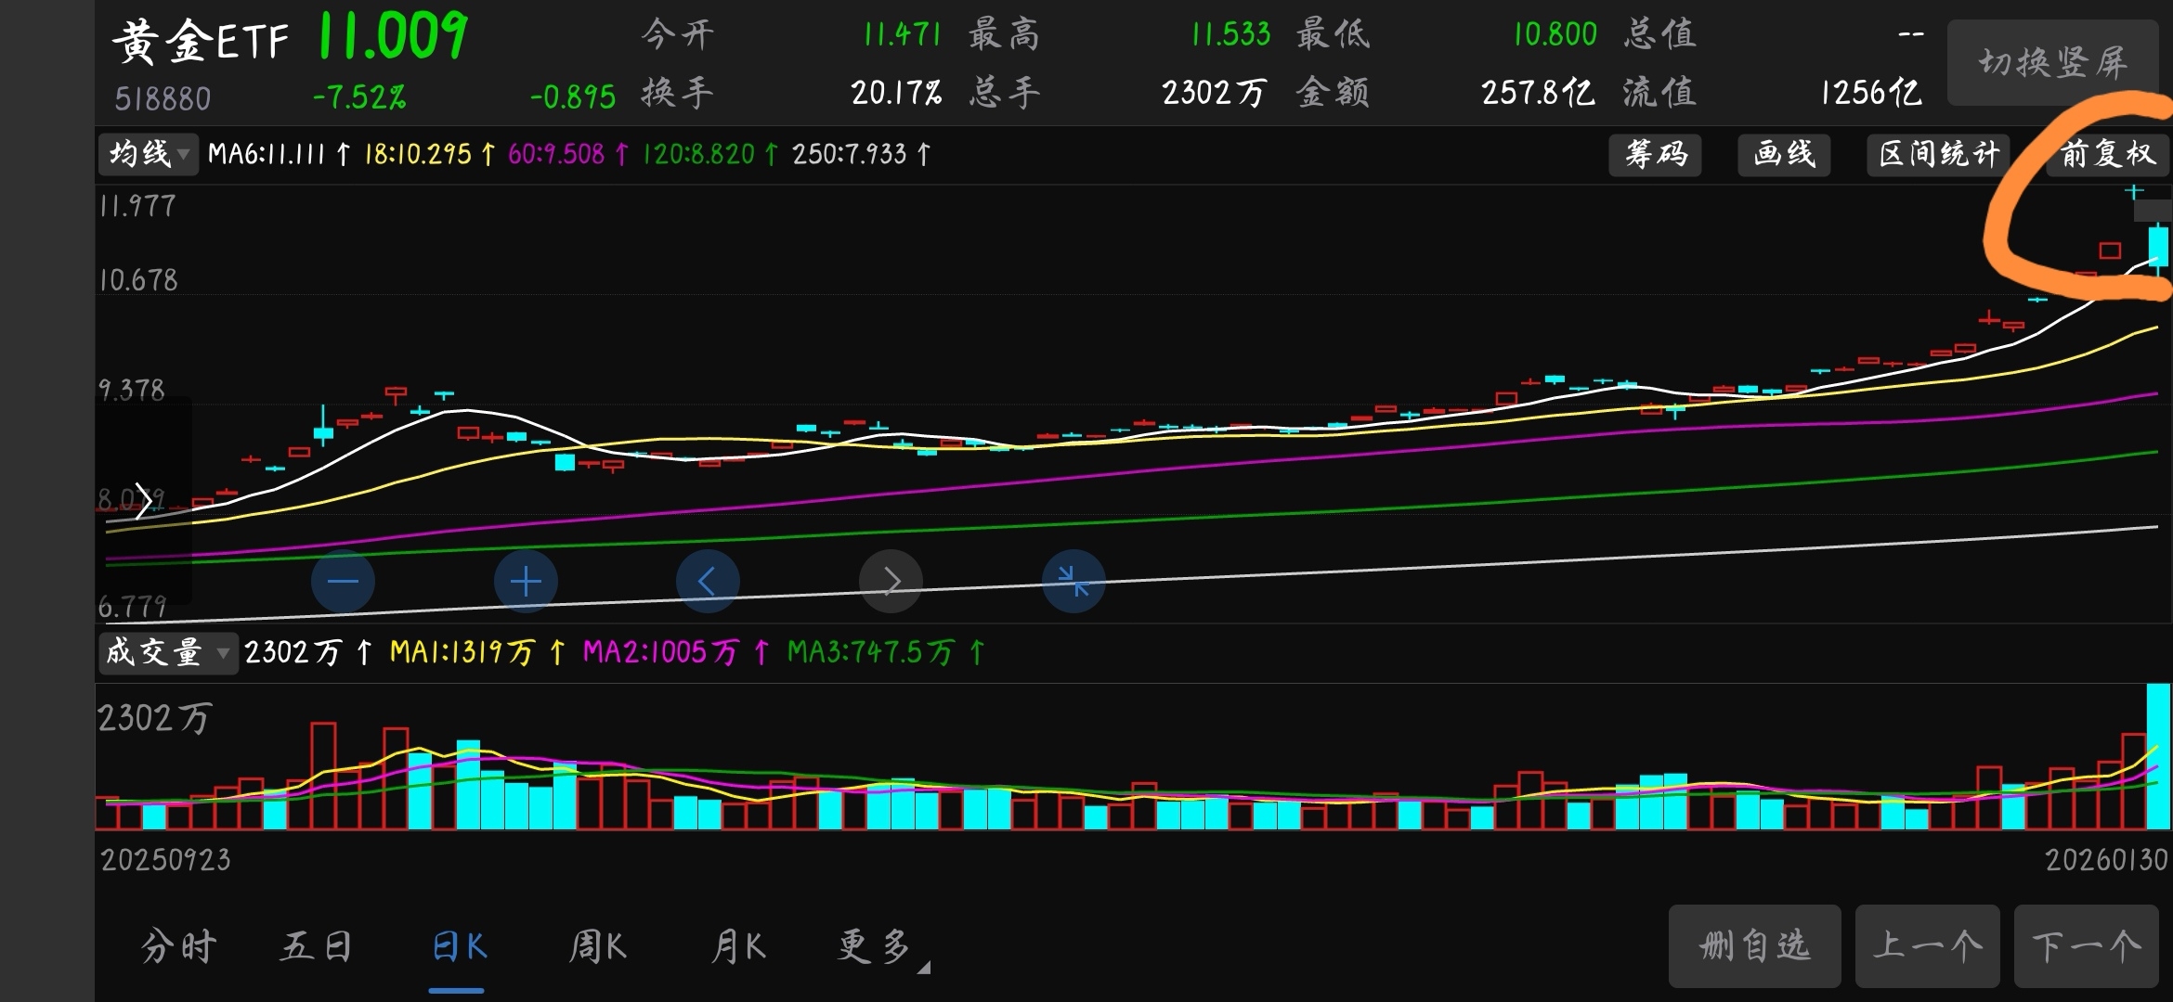2173x1002 pixels.
Task: Open the 成交量 indicator dropdown
Action: [167, 652]
